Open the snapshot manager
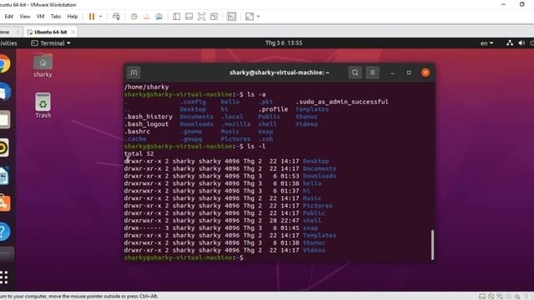 (159, 17)
